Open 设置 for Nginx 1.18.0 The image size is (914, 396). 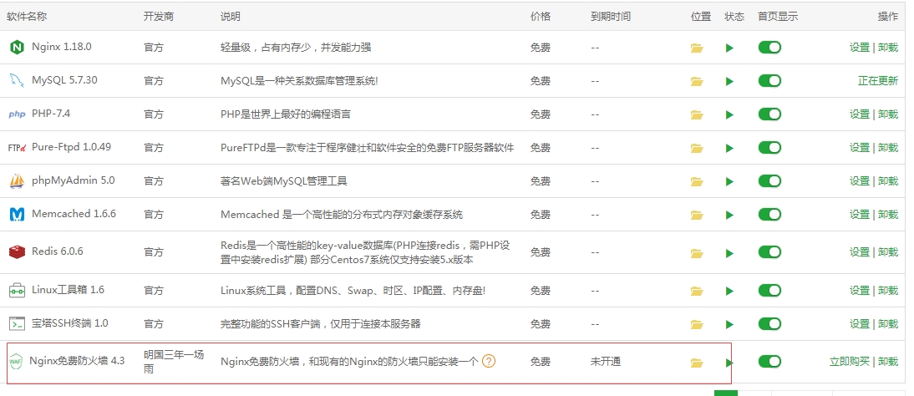click(x=859, y=48)
